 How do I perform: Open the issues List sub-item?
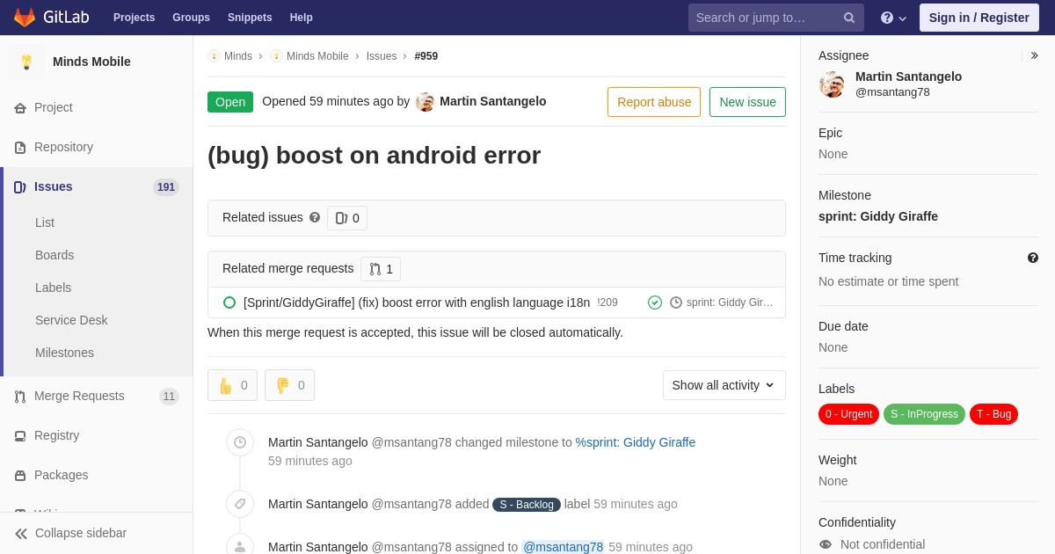pyautogui.click(x=45, y=222)
